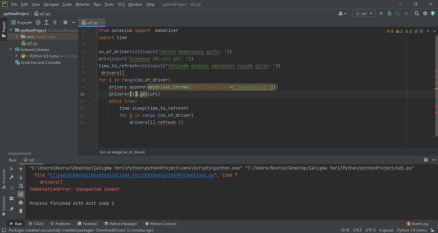Click the print icon in Run panel
438x233 pixels.
tap(21, 202)
